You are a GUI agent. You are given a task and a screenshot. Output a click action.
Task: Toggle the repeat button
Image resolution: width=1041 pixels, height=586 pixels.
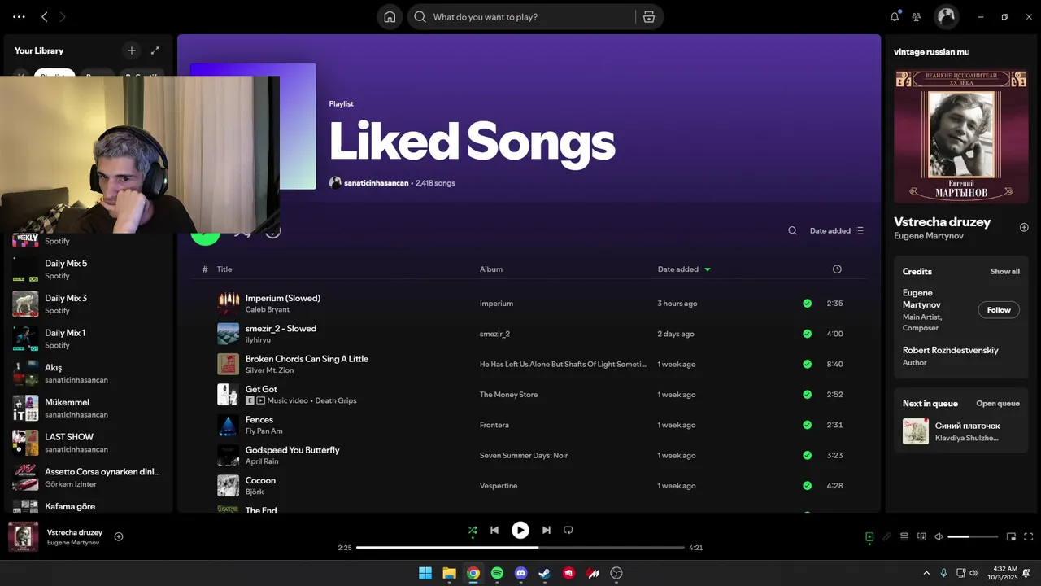tap(568, 531)
